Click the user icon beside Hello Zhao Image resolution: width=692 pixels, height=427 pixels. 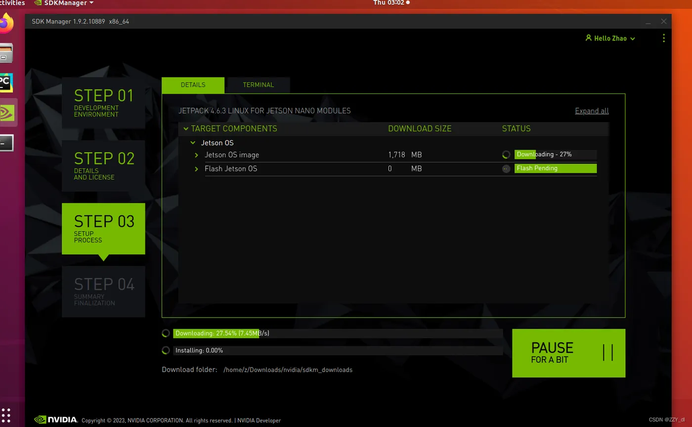[x=588, y=38]
